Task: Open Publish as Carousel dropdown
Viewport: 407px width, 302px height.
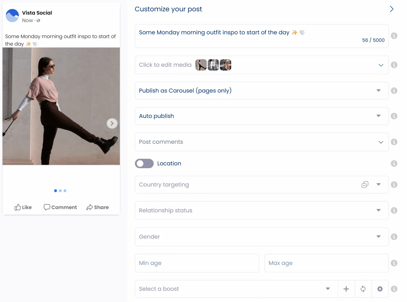Action: click(x=261, y=91)
